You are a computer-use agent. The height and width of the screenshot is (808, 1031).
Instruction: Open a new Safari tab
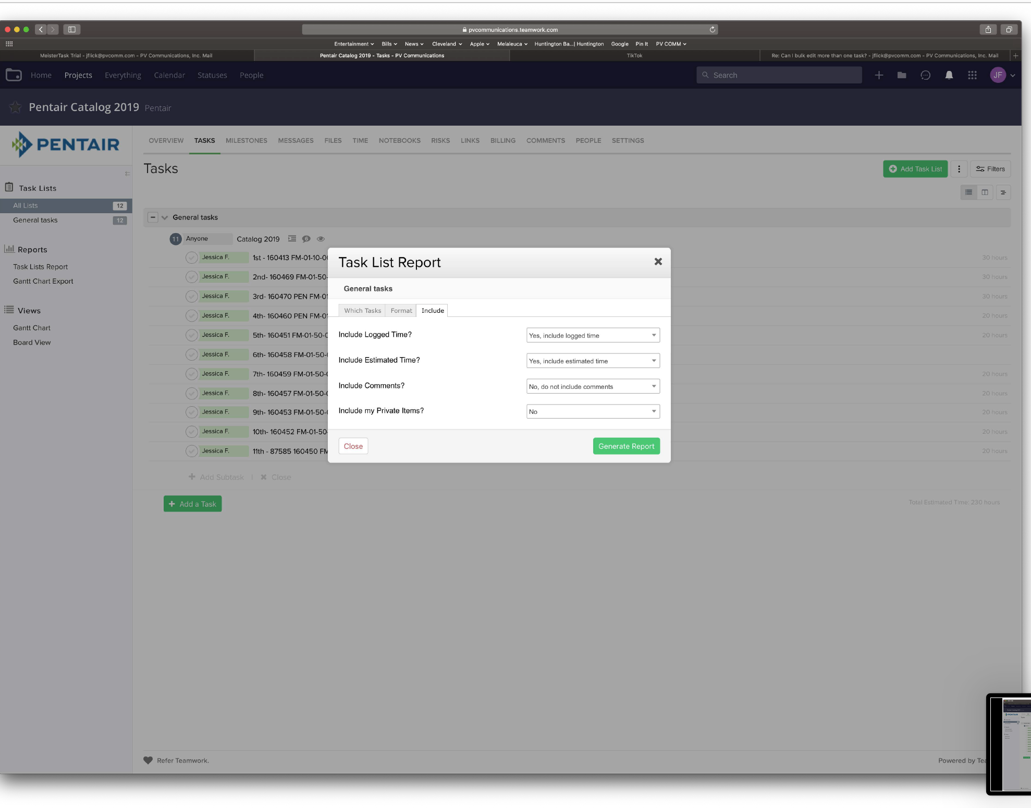pyautogui.click(x=1015, y=56)
